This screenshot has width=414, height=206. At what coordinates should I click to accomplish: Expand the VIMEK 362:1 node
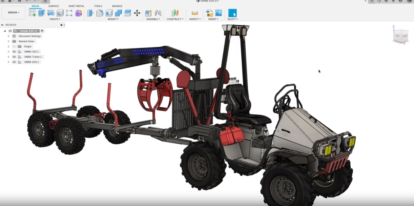[8, 52]
